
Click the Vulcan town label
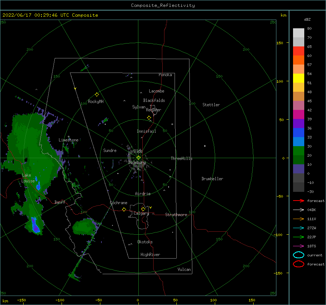184,269
